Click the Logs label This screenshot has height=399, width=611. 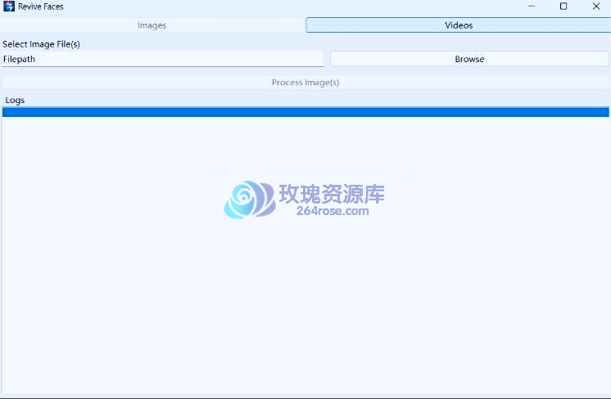[16, 101]
